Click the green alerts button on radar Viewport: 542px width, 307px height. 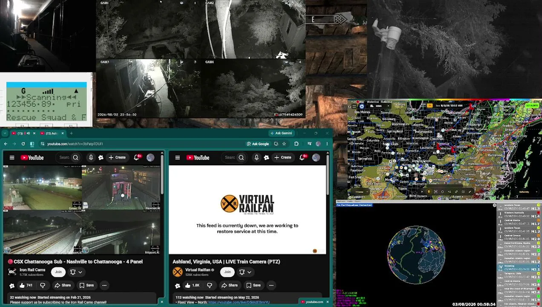[x=532, y=105]
